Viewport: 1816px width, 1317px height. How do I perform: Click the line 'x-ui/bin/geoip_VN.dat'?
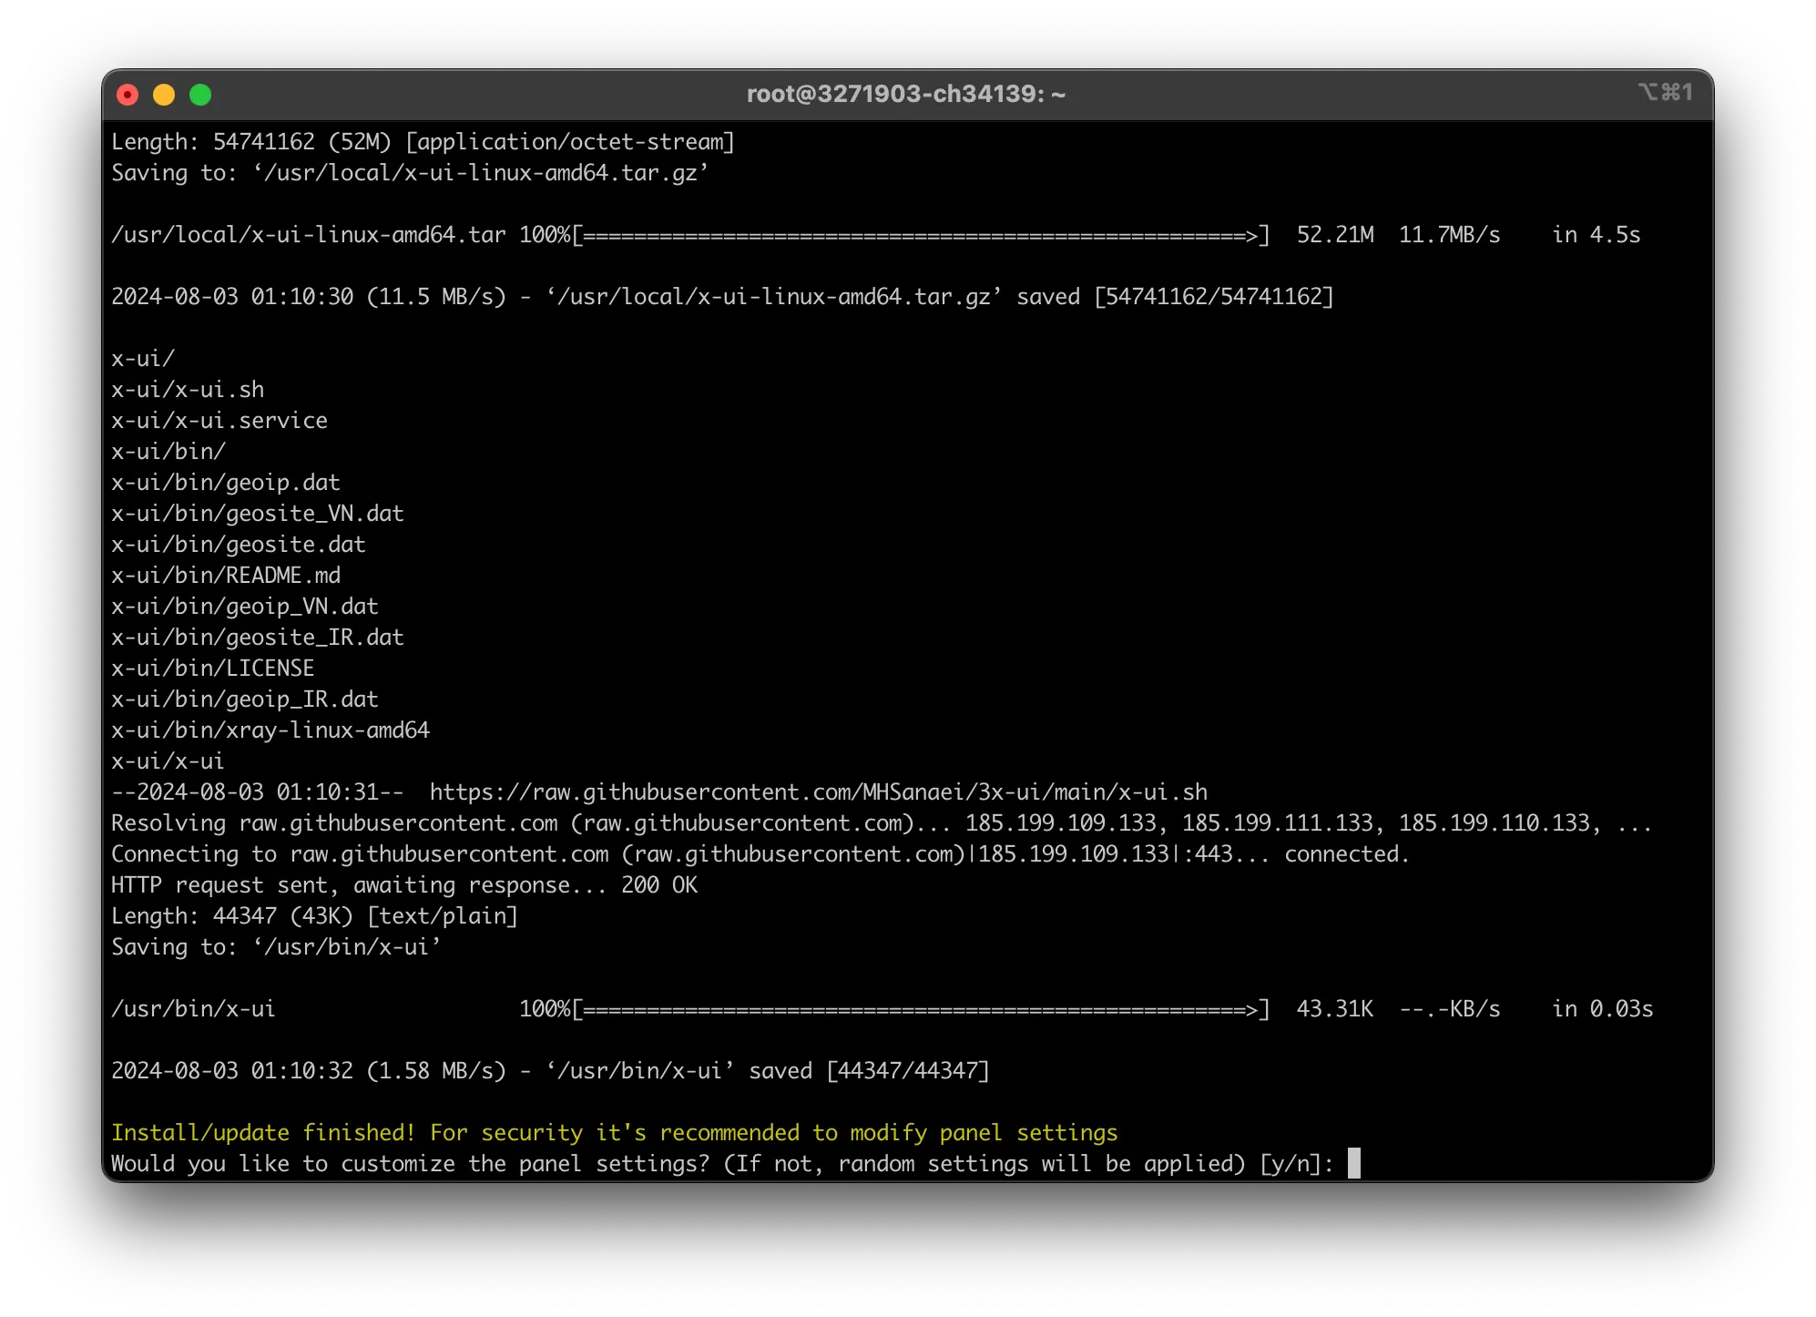coord(245,607)
